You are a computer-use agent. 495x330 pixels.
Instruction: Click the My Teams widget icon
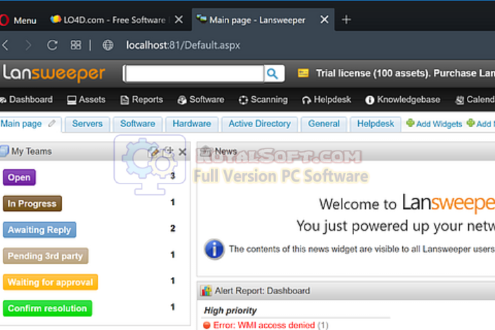click(x=4, y=151)
